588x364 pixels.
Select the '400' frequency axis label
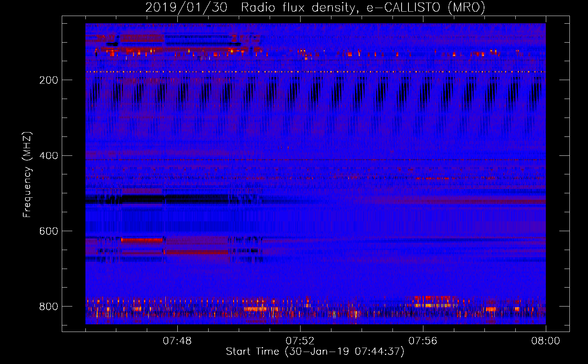click(x=49, y=156)
